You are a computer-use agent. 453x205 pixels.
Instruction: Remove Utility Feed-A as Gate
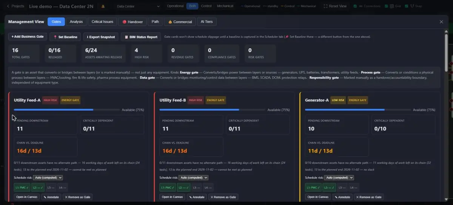coord(78,197)
